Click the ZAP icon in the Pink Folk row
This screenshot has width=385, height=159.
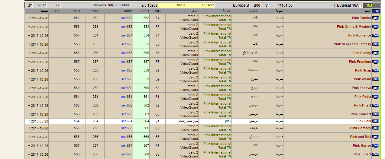click(376, 121)
